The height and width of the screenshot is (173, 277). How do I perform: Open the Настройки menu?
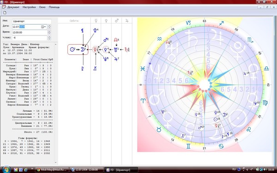[x=29, y=7]
